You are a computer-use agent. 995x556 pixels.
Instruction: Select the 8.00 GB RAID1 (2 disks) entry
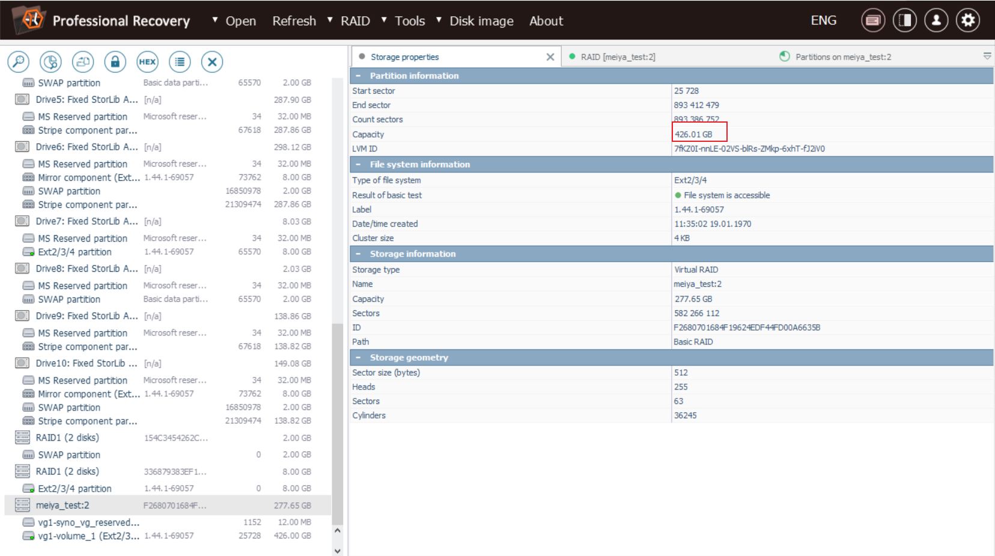[67, 471]
